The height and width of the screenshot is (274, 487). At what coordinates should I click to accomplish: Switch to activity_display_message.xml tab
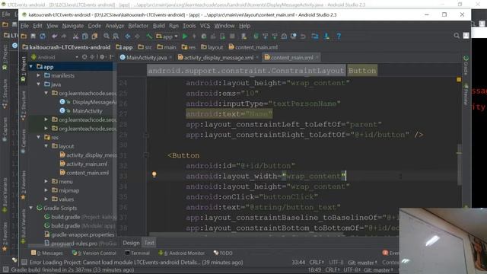(218, 58)
